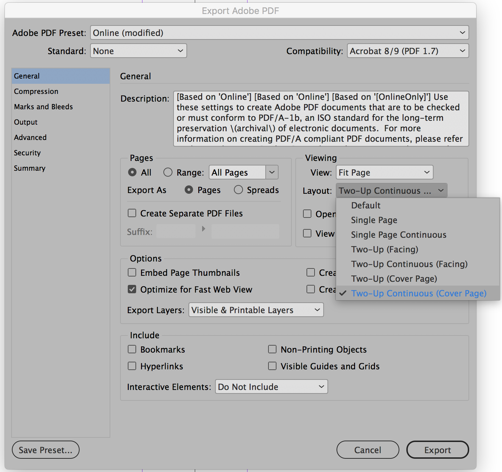Open the Marks and Bleeds settings
The image size is (502, 472).
coord(61,107)
